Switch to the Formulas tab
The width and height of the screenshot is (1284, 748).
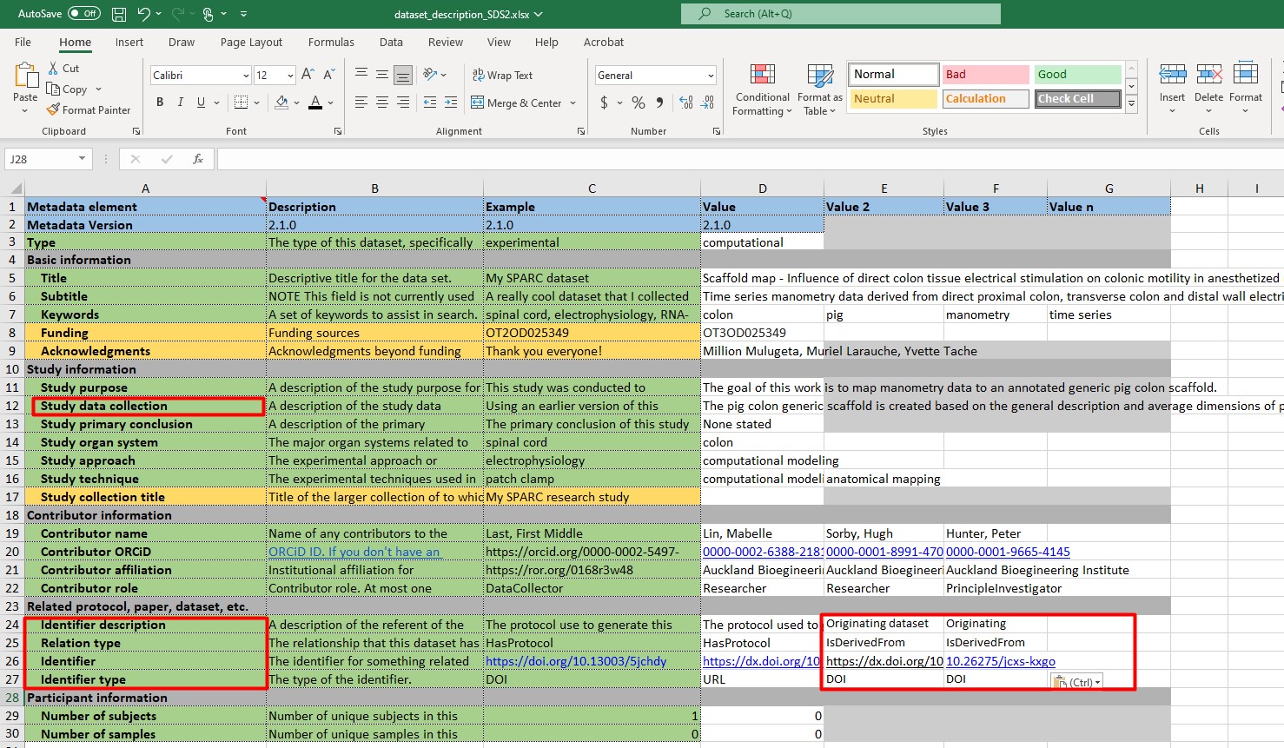tap(331, 42)
